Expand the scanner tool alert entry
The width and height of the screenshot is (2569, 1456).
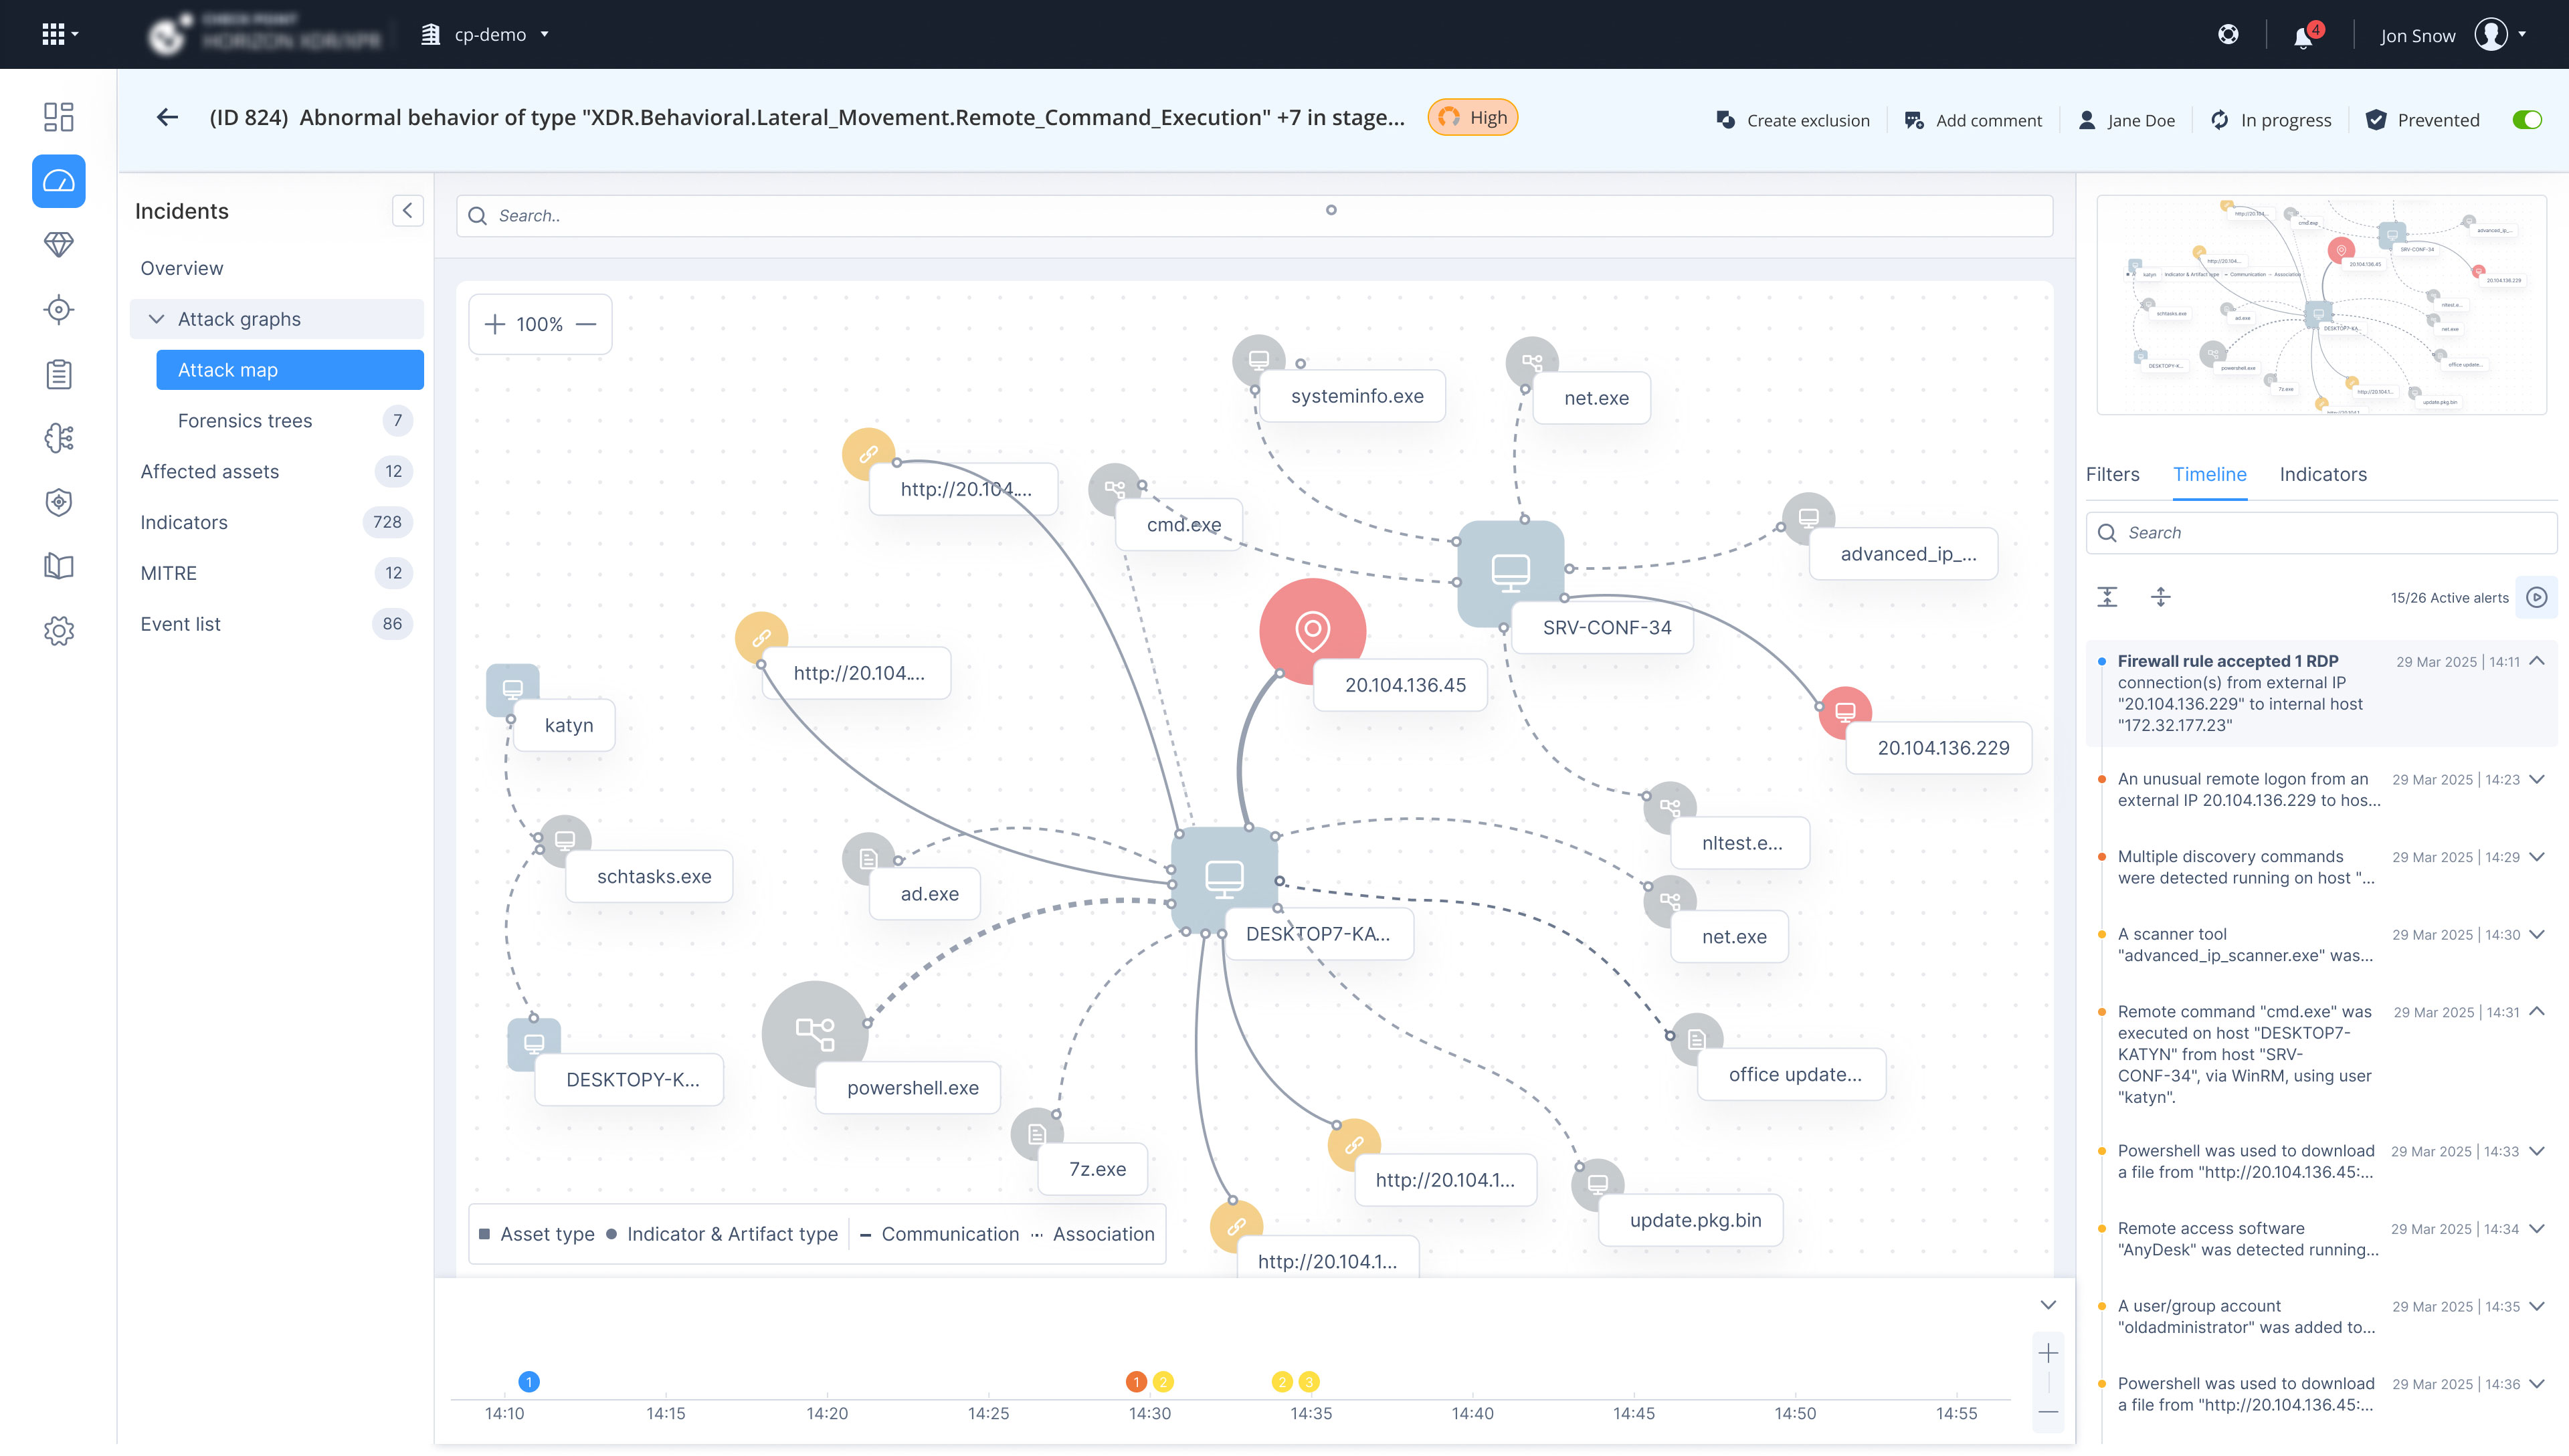(x=2537, y=934)
